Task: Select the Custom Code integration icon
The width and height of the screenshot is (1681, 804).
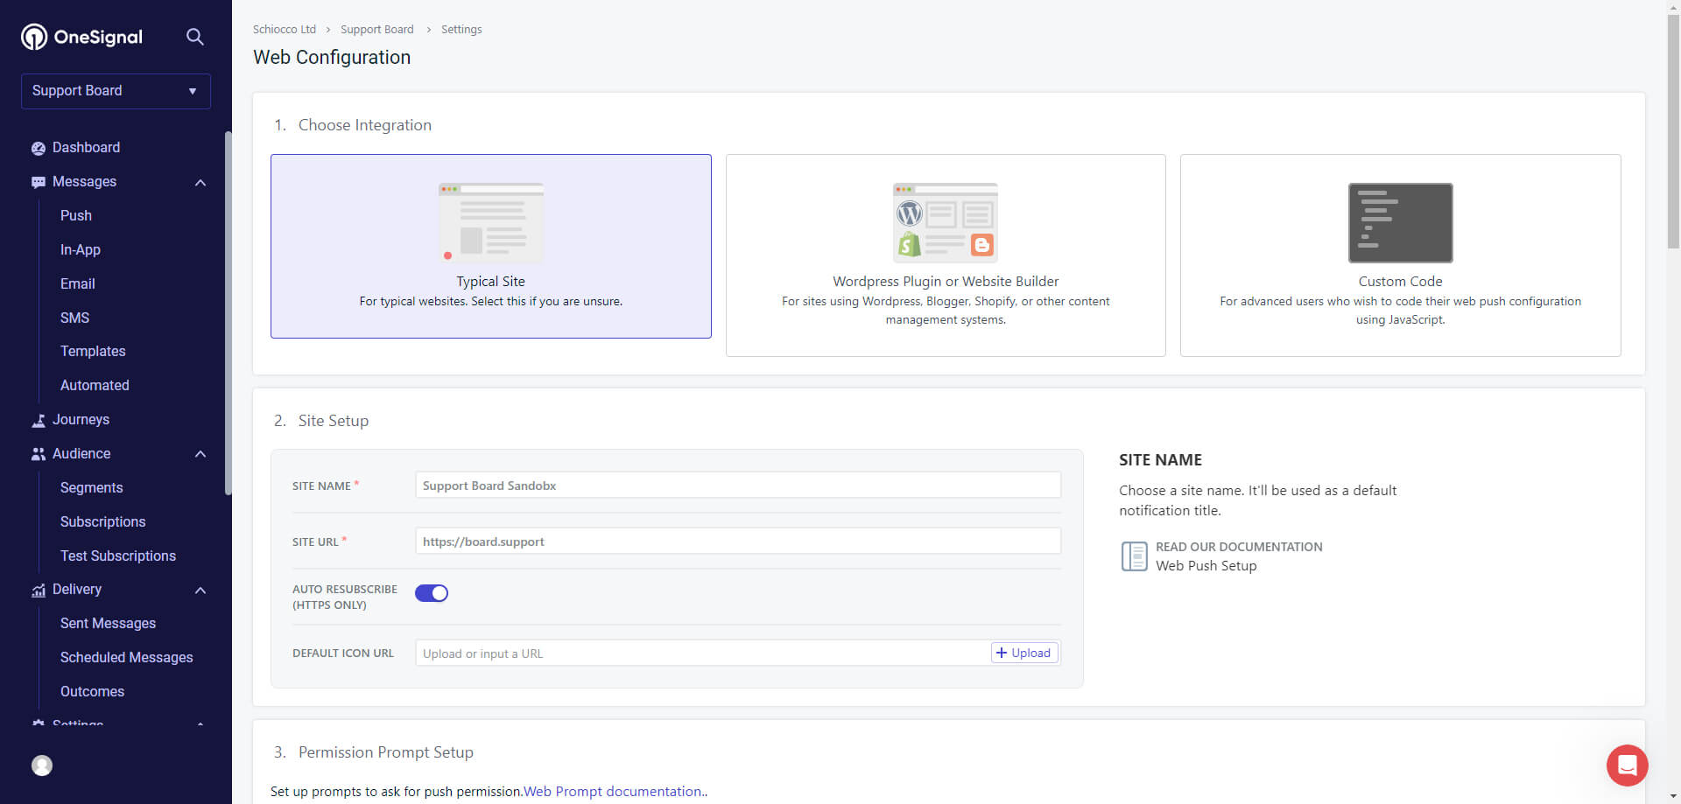Action: (x=1400, y=223)
